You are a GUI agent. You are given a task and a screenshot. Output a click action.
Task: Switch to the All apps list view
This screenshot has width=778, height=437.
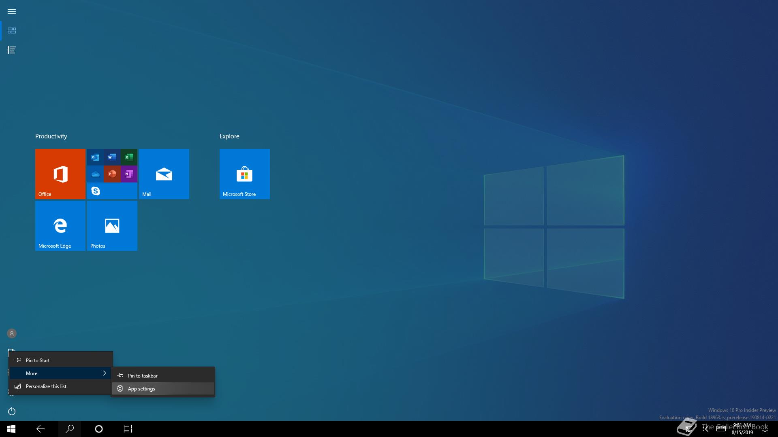coord(12,50)
